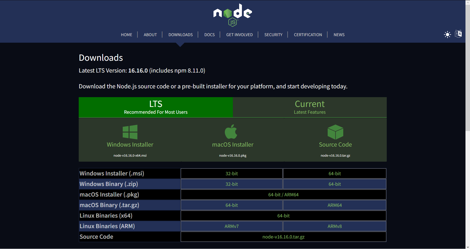Download ARMv8 Linux Binaries

coord(335,226)
